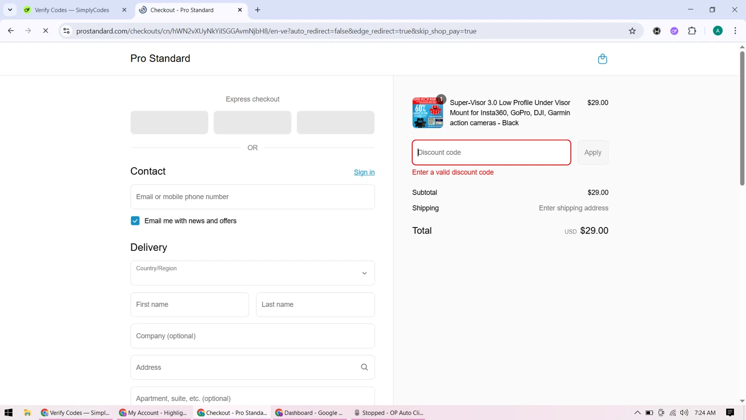Click third express checkout button
The width and height of the screenshot is (746, 420).
336,122
